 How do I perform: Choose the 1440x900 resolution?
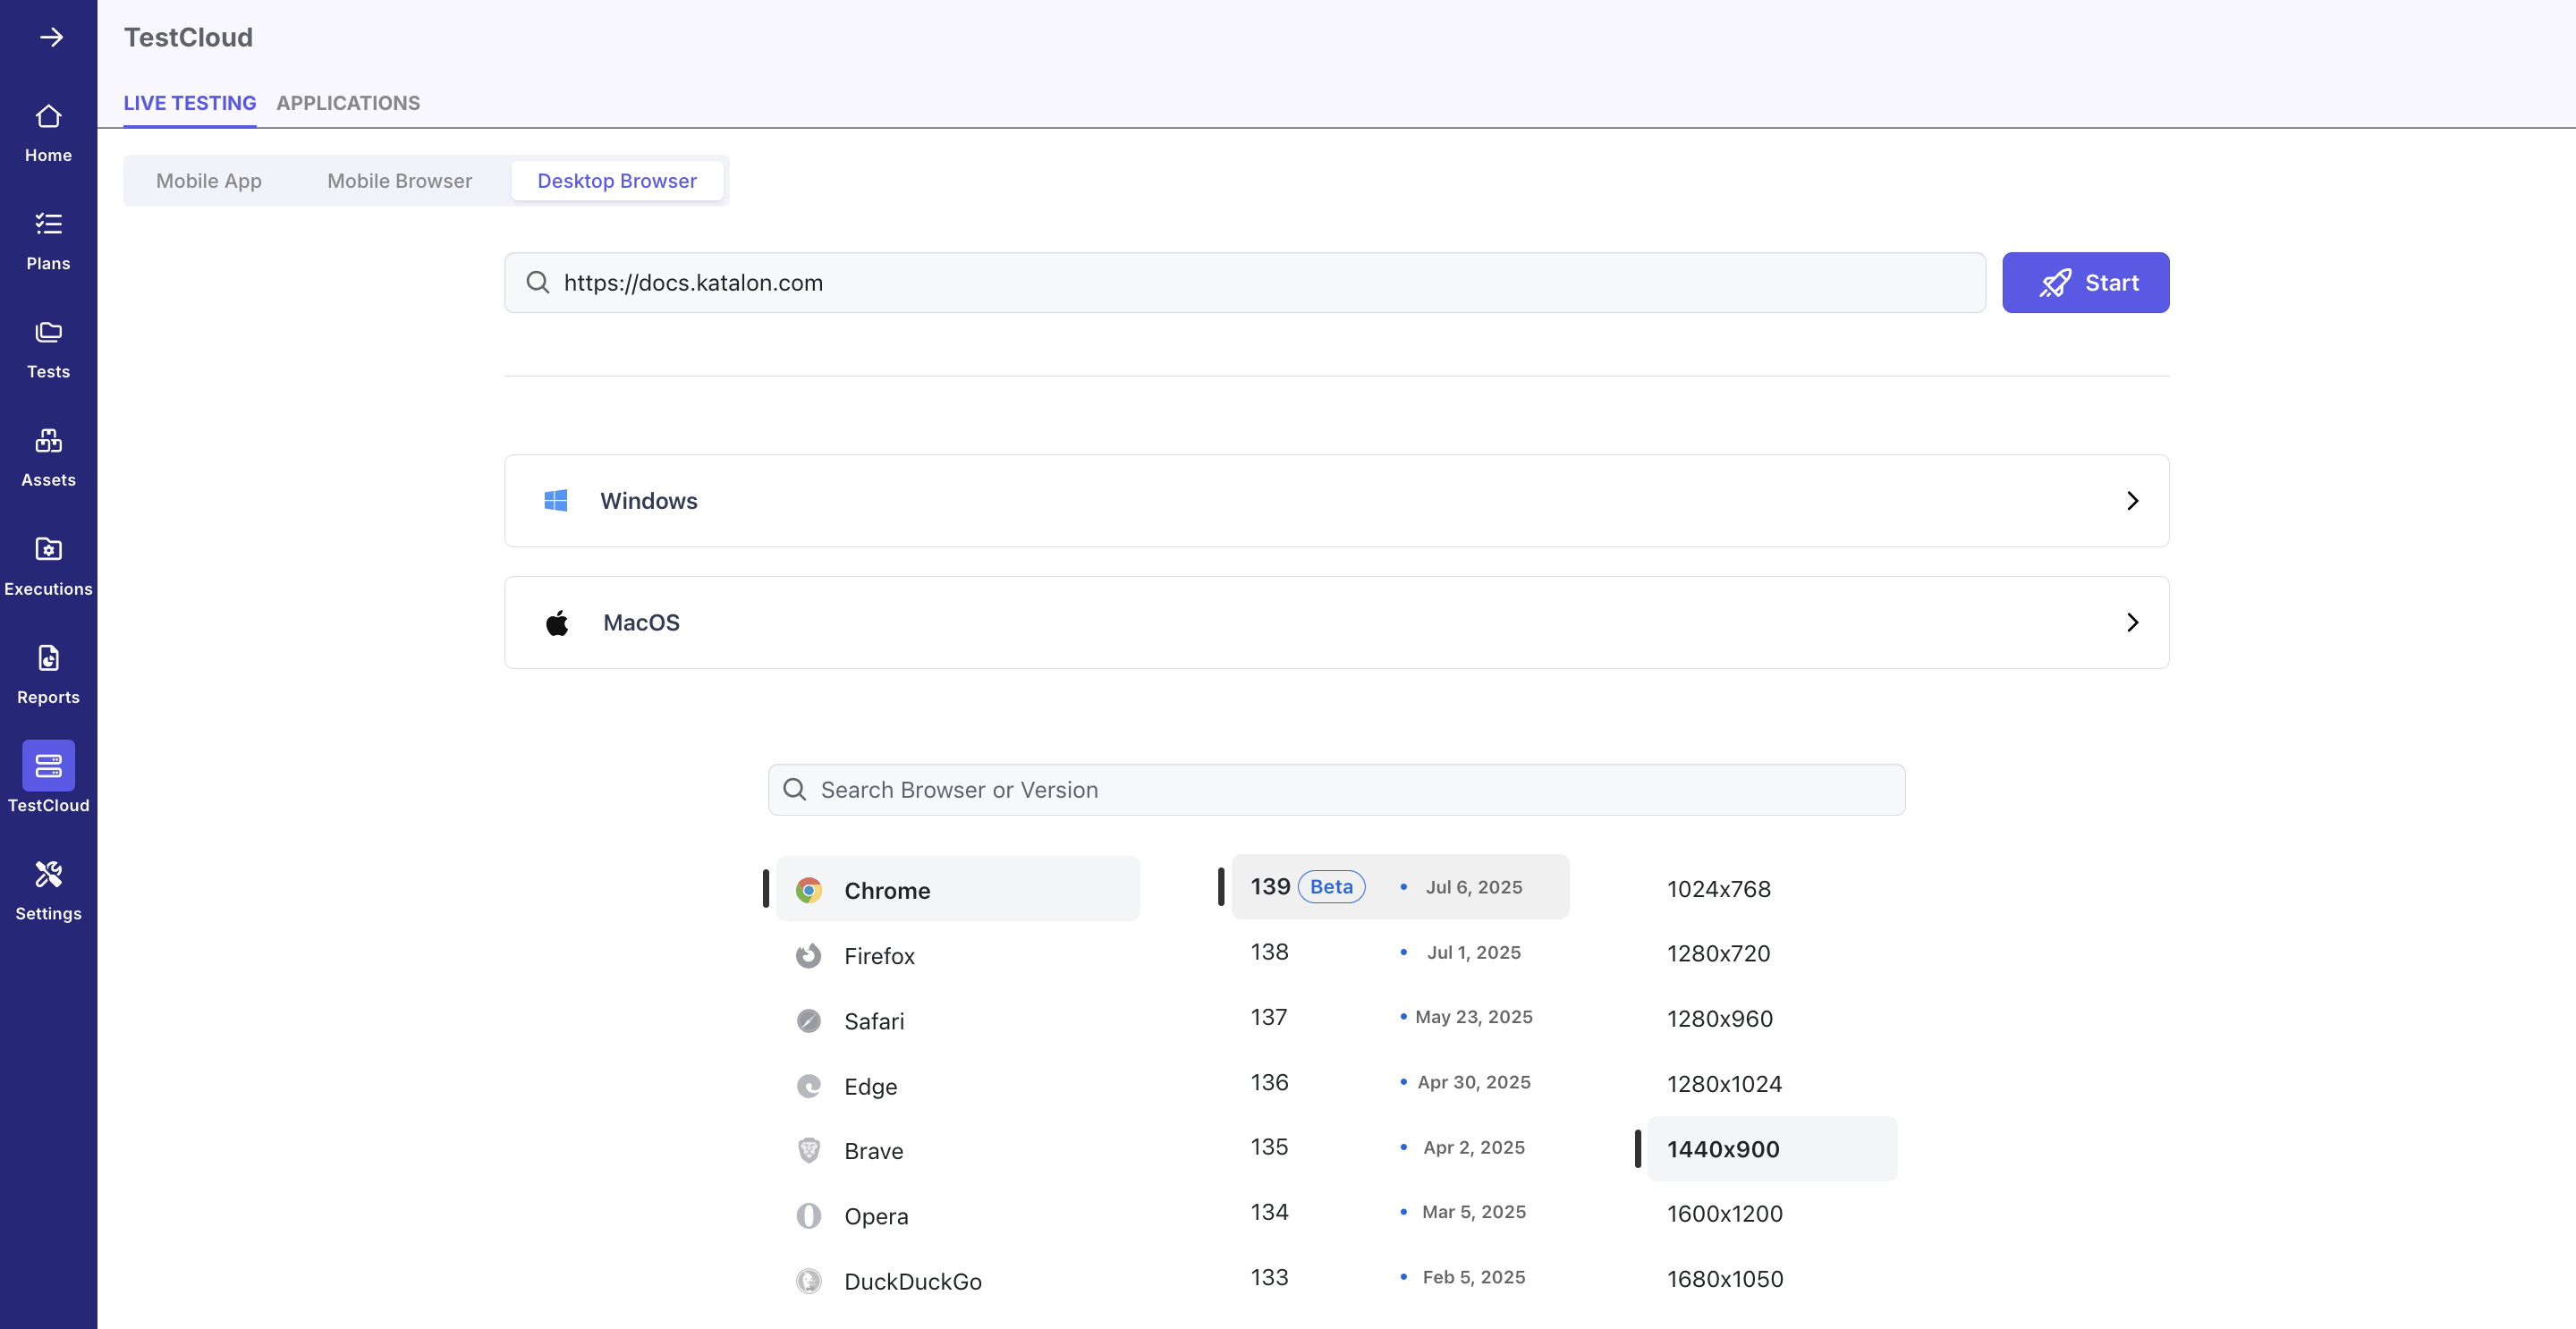[x=1771, y=1148]
